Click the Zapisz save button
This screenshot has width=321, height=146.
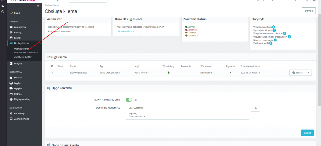coord(307,133)
